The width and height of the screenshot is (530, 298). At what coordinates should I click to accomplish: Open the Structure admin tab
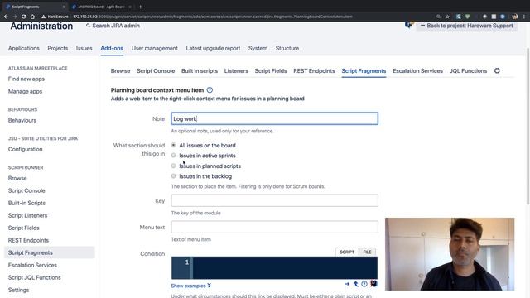click(x=287, y=48)
